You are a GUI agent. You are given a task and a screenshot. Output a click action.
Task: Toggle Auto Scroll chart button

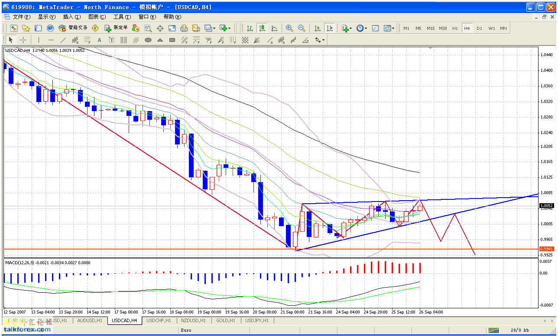tap(318, 28)
